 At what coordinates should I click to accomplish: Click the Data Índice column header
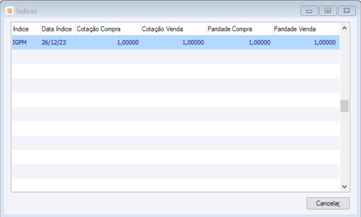point(58,29)
